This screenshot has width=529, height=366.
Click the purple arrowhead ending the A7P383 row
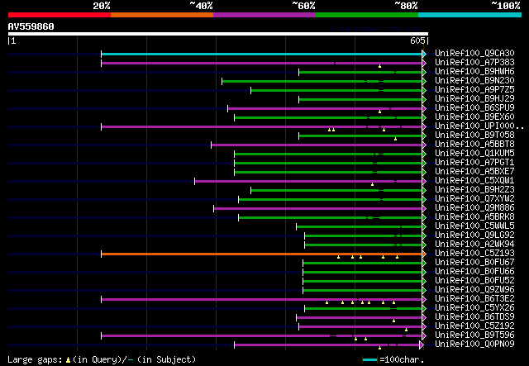pyautogui.click(x=424, y=63)
